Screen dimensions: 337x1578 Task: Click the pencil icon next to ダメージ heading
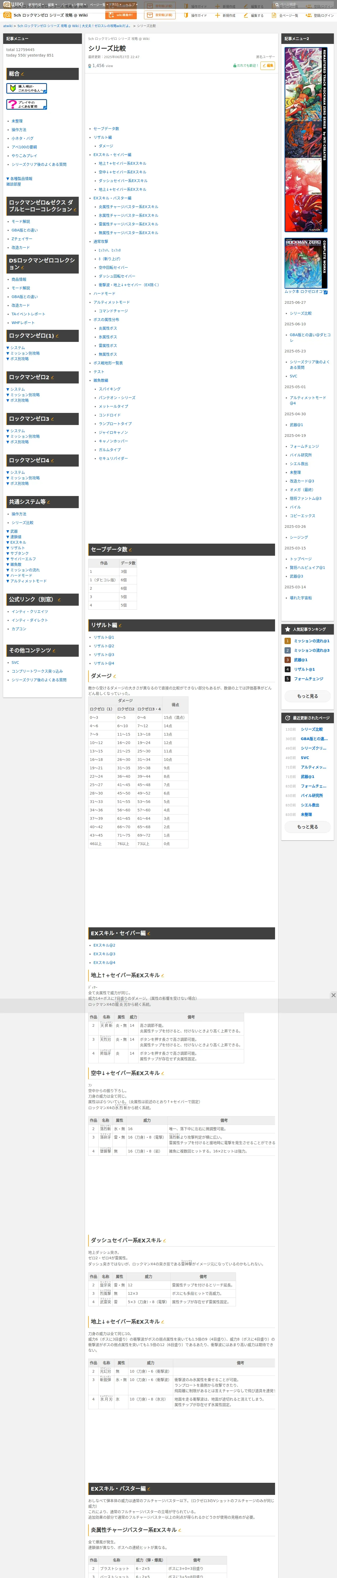pos(115,676)
